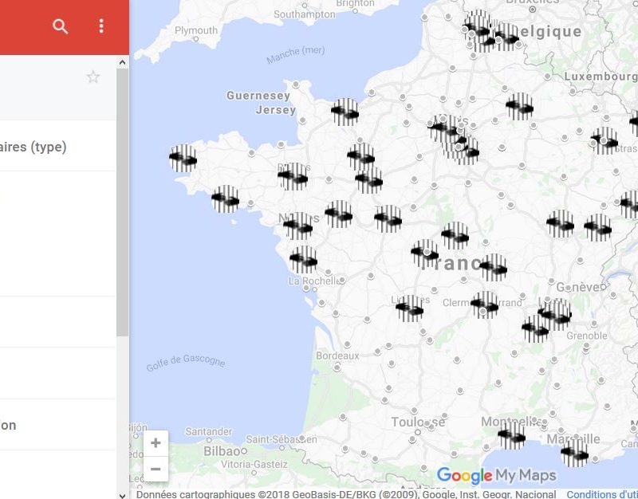The image size is (638, 499).
Task: Open the "Conditions d'utilisation" link
Action: click(x=601, y=494)
